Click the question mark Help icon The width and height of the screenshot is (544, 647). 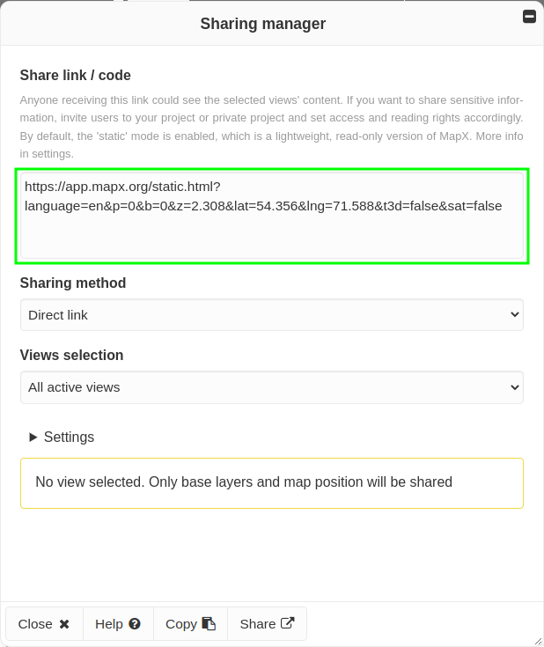click(135, 623)
